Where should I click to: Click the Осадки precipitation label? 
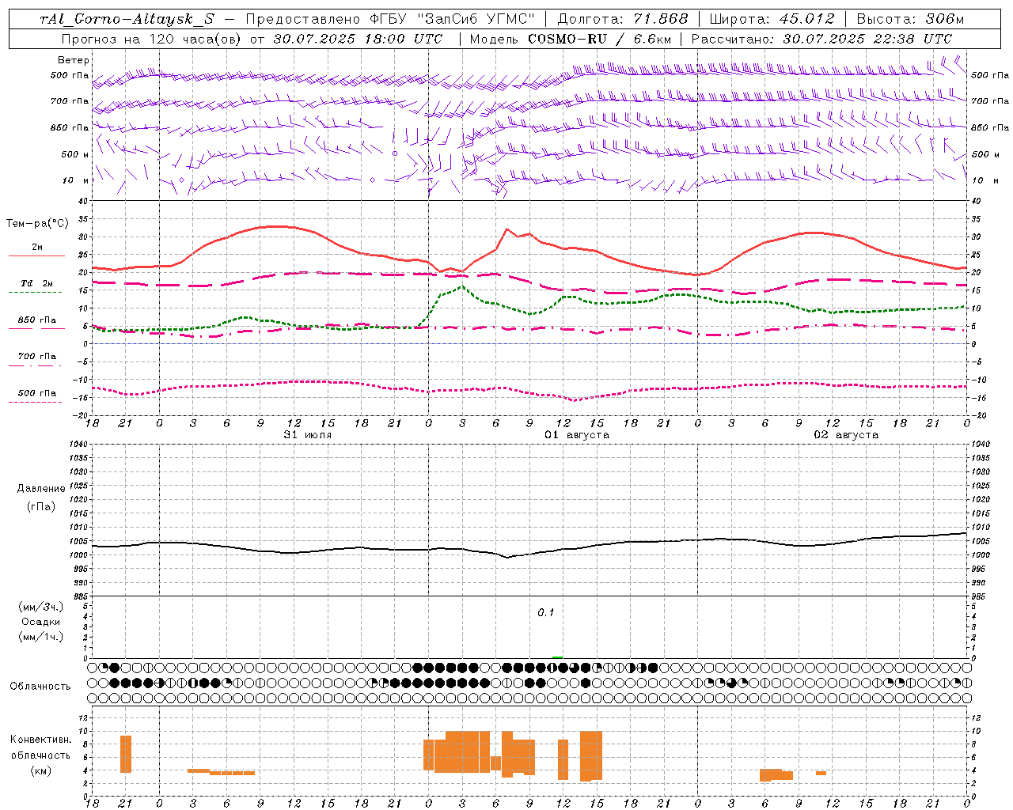point(40,622)
